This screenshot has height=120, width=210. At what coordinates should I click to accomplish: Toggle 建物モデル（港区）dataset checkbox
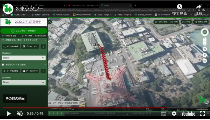(x=3, y=40)
